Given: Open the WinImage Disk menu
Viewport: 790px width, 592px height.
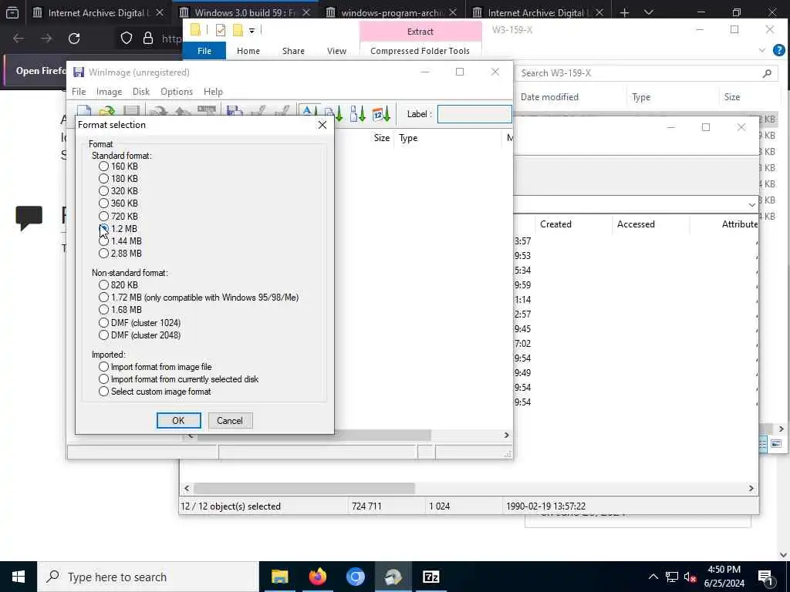Looking at the screenshot, I should (x=141, y=92).
